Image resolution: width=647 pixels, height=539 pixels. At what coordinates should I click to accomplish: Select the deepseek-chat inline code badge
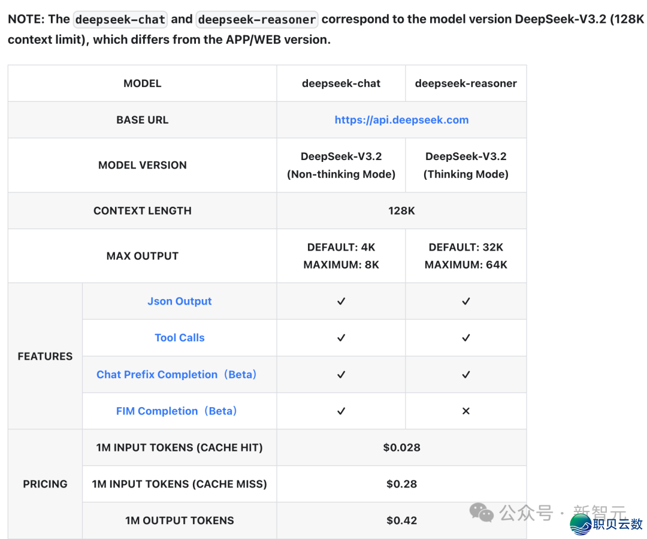point(120,19)
